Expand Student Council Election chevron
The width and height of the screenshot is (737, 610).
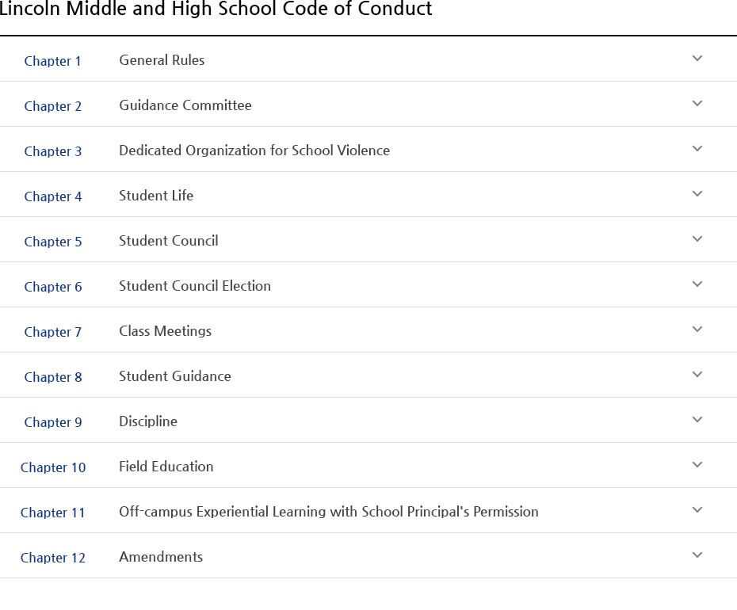tap(697, 284)
